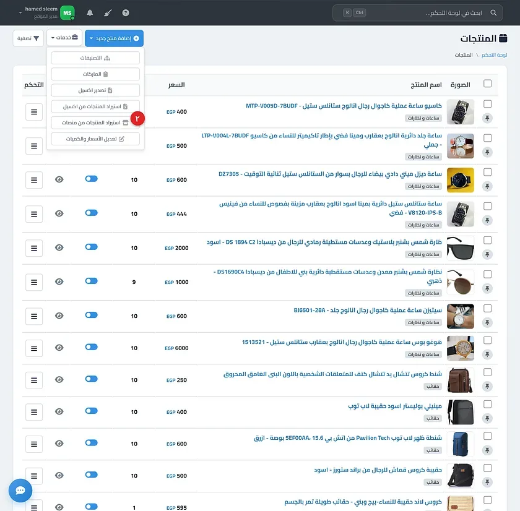Screen dimensions: 520x511
Task: View the DZ7305 product via eye icon
Action: (x=59, y=179)
